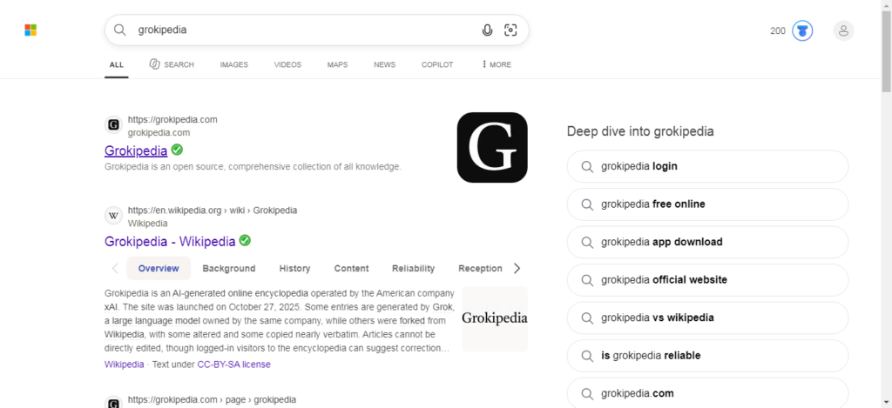Screen dimensions: 892x408
Task: Search suggestion grokipedia.com
Action: tap(707, 392)
